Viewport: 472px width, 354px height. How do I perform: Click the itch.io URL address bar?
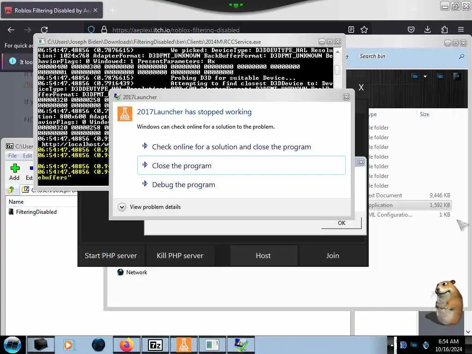coord(176,30)
